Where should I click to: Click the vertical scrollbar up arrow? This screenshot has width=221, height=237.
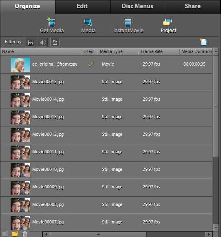pos(216,52)
